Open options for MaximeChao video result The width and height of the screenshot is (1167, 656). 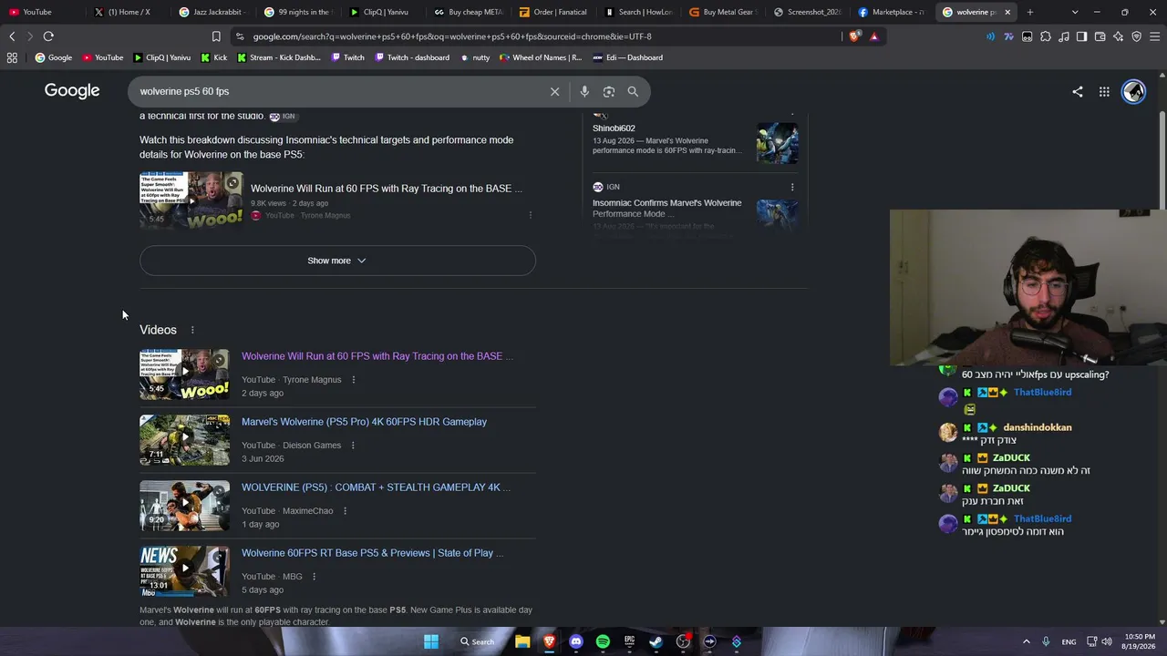click(345, 511)
